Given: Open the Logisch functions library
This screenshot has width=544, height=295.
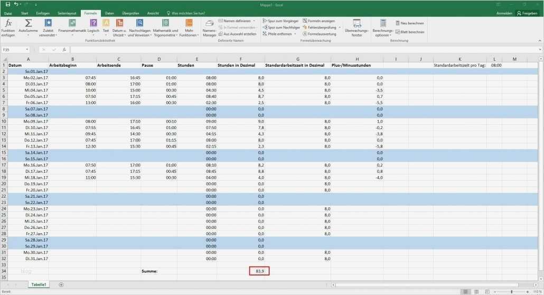Looking at the screenshot, I should [x=93, y=28].
